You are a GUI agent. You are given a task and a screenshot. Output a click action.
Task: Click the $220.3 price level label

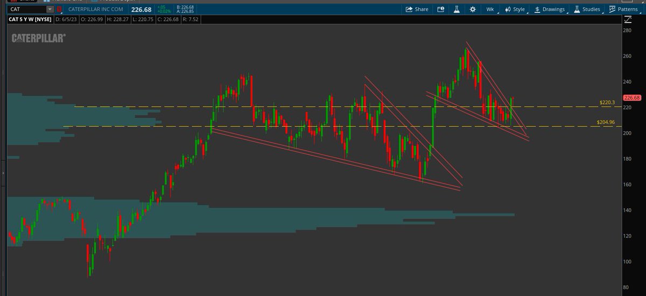[607, 102]
